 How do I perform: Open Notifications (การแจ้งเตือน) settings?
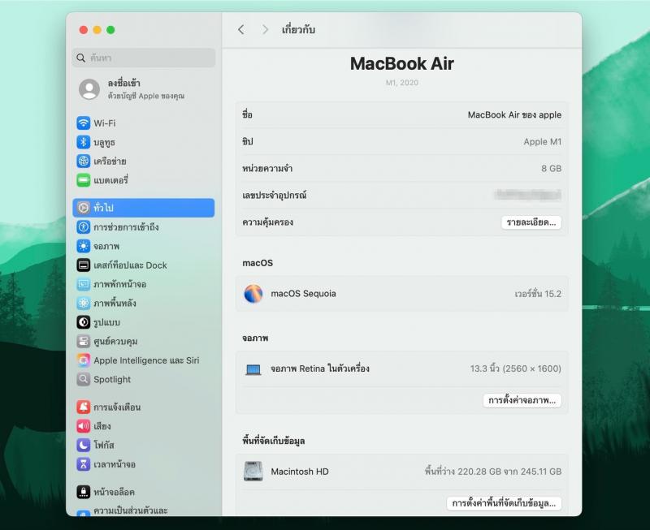[116, 407]
